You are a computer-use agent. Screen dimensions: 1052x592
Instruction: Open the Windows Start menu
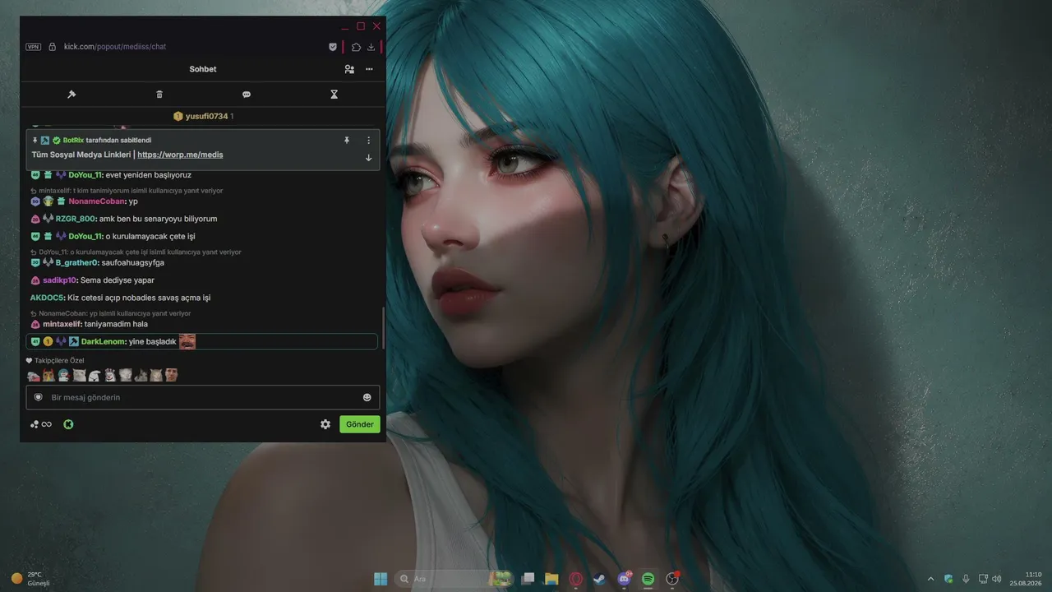[381, 579]
